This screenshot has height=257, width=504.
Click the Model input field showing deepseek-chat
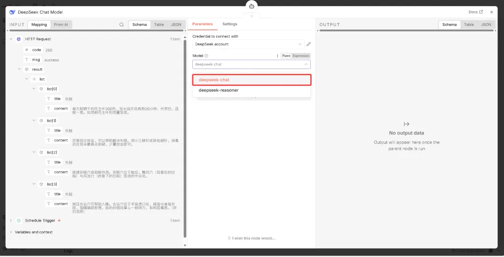coord(252,64)
